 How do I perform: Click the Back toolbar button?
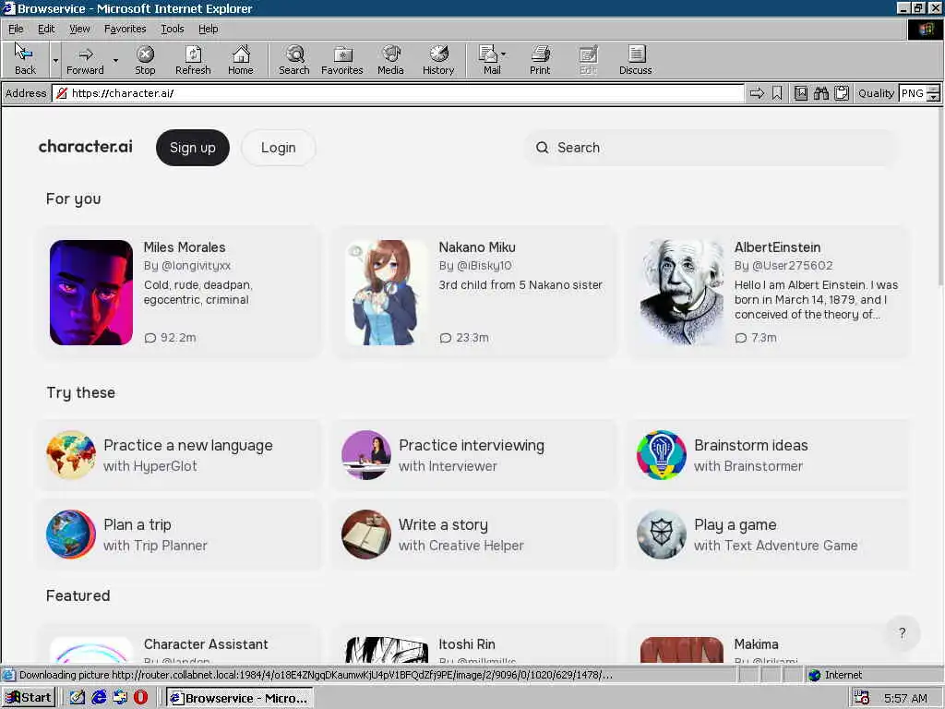pos(25,60)
